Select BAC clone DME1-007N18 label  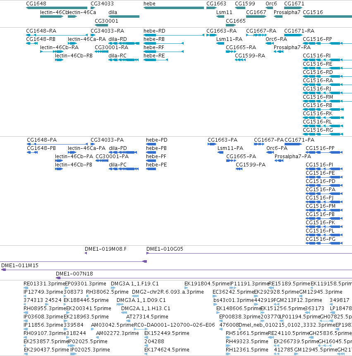click(74, 273)
